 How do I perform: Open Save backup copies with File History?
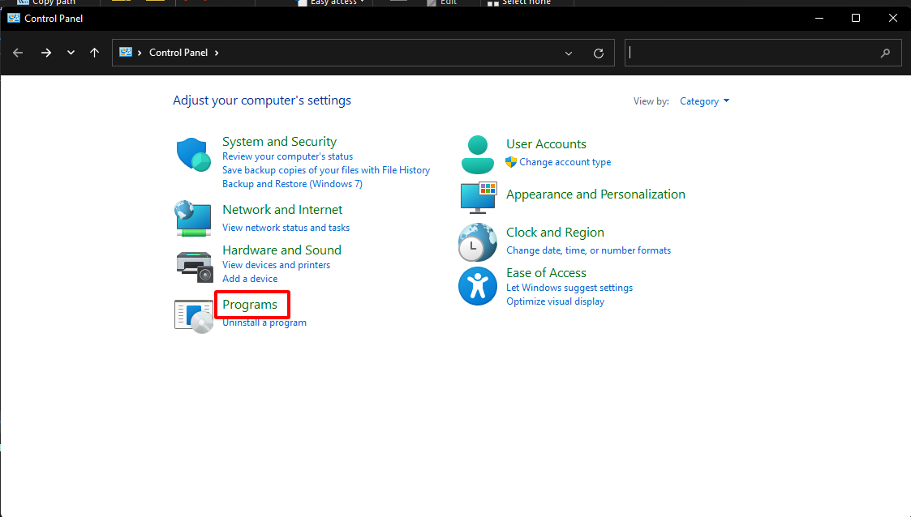tap(326, 170)
